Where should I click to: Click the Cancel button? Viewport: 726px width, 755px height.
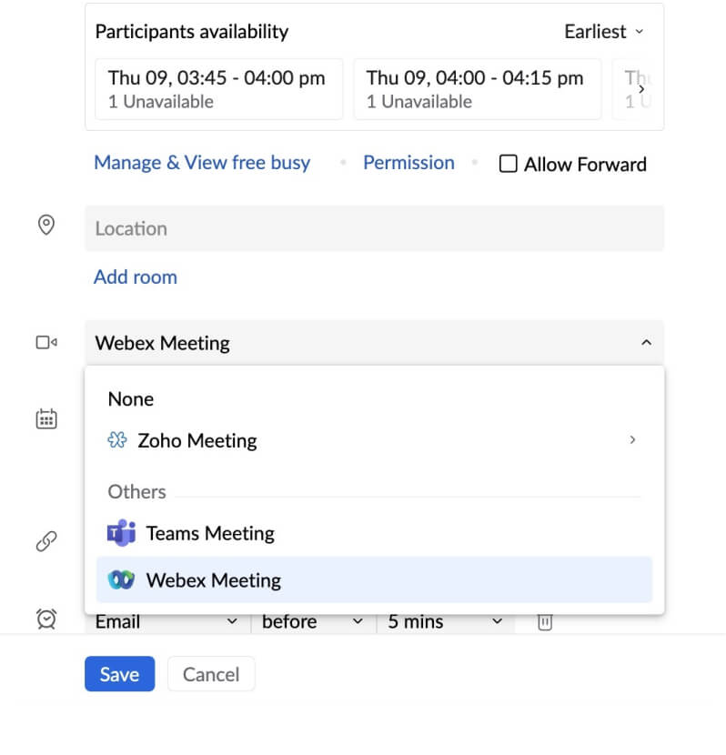point(211,674)
